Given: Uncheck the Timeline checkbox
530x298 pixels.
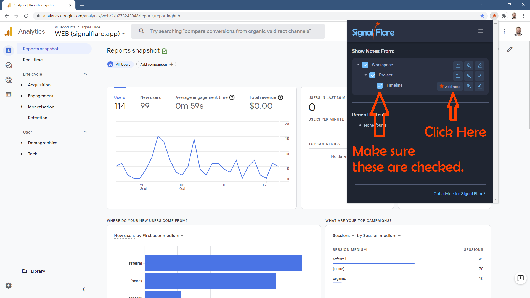Looking at the screenshot, I should [x=380, y=86].
